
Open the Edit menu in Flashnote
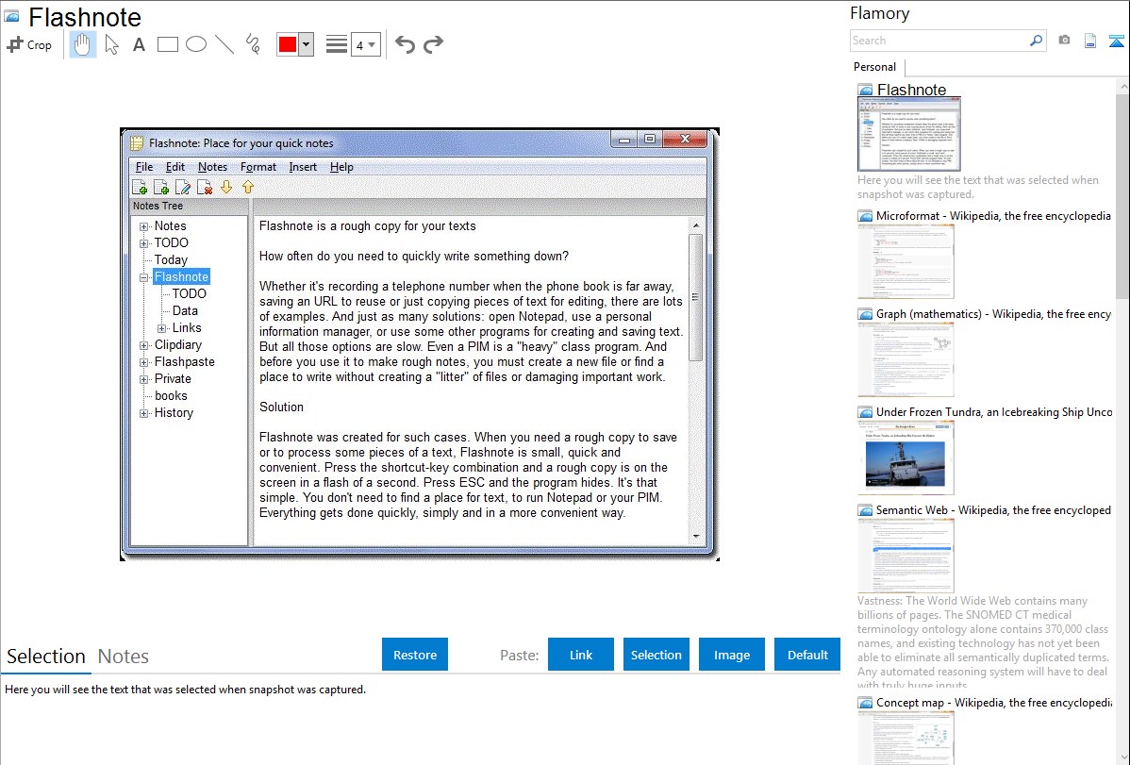pos(175,167)
